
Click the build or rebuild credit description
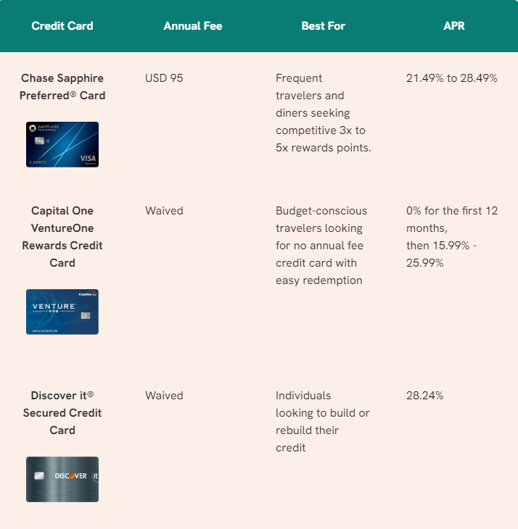(x=323, y=422)
